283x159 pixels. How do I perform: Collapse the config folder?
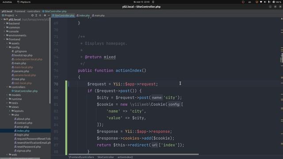(x=7, y=47)
